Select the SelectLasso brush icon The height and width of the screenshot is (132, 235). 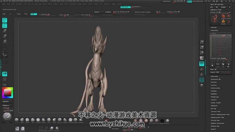click(46, 129)
